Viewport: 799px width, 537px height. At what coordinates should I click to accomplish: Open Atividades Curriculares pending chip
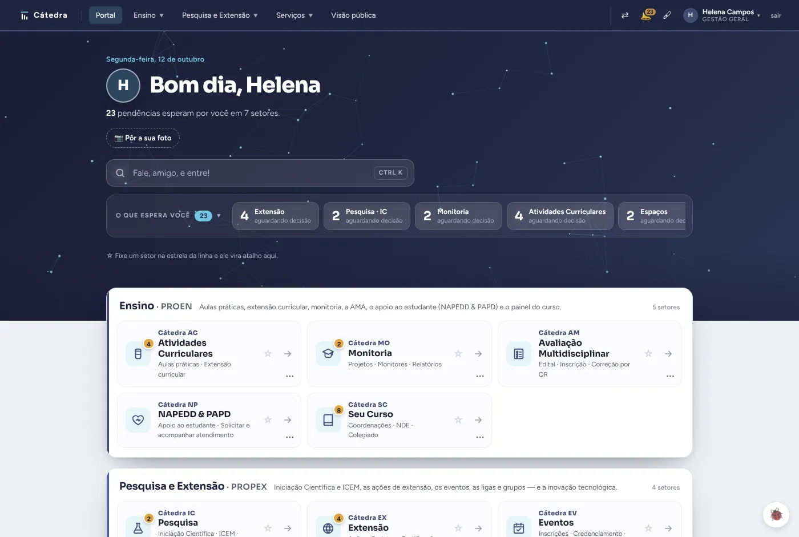tap(560, 216)
